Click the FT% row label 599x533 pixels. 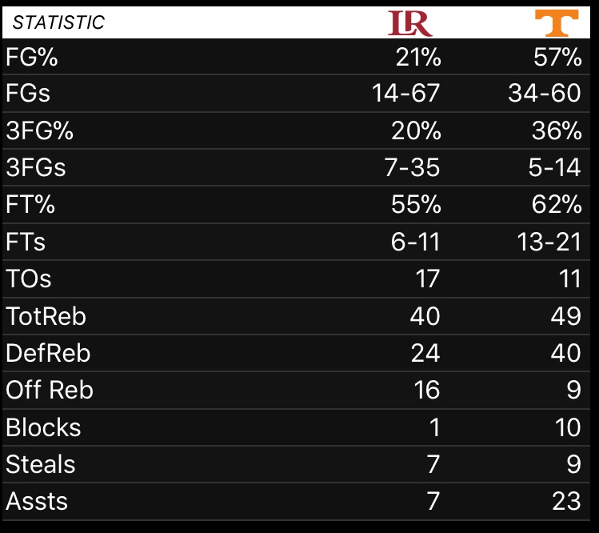coord(30,204)
